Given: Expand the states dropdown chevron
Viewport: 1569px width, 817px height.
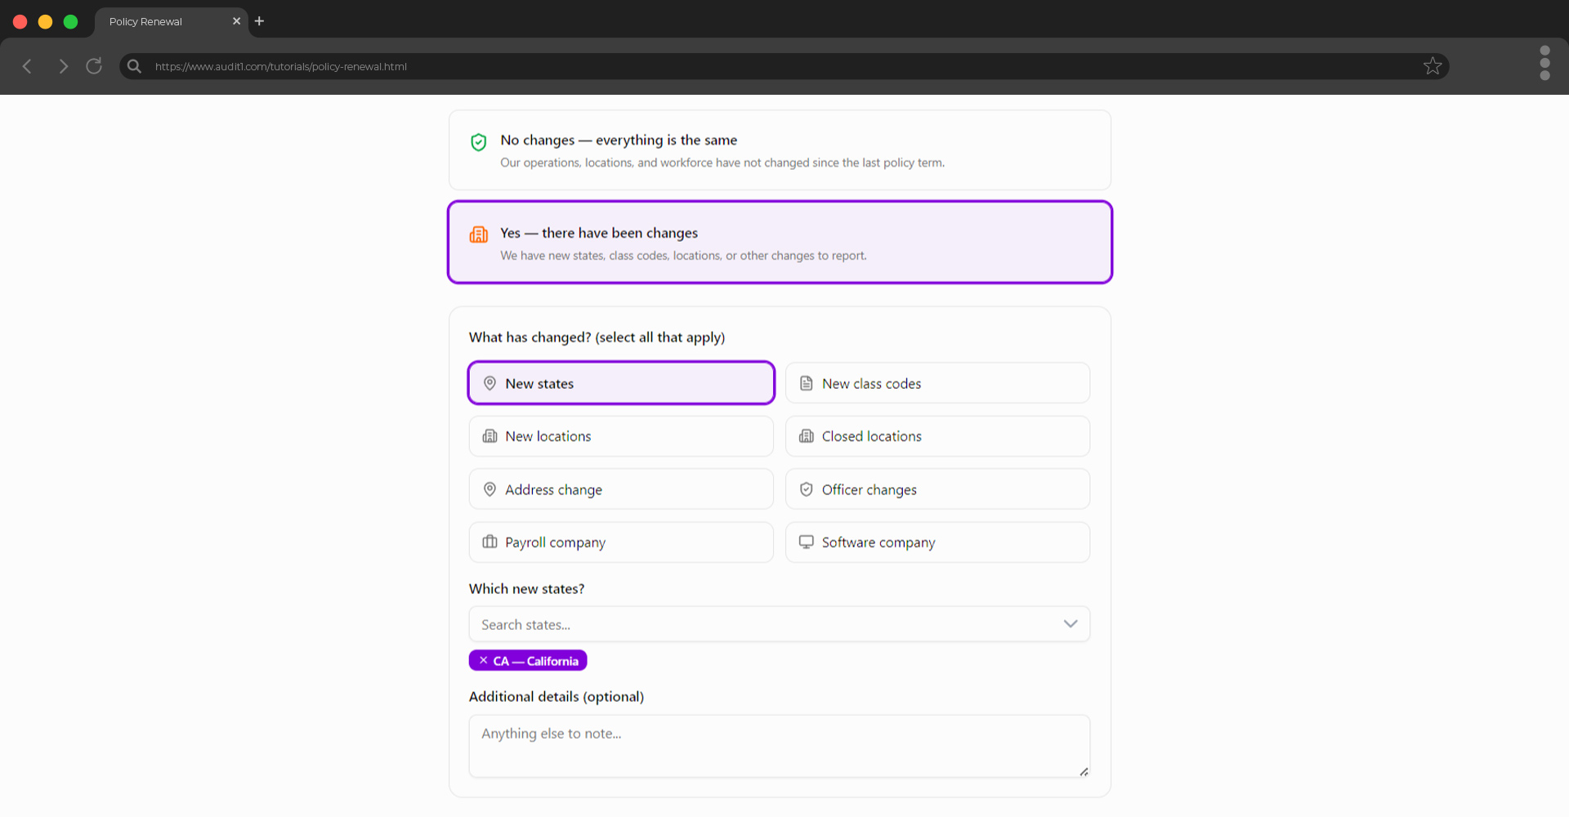Looking at the screenshot, I should (x=1070, y=624).
